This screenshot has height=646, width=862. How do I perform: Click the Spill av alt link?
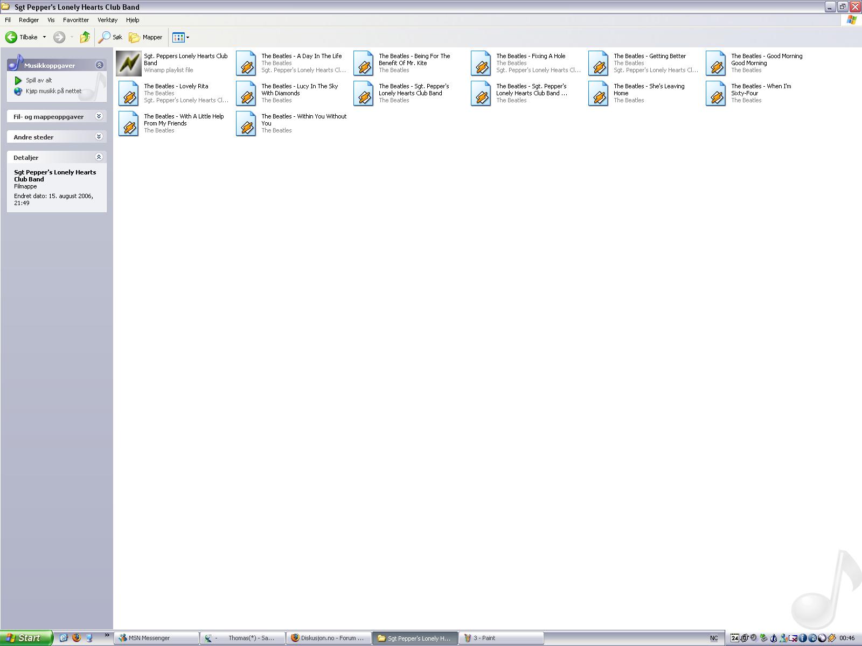(39, 80)
